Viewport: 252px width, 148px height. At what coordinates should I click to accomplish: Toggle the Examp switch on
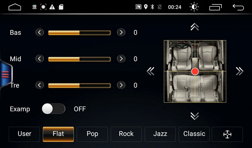[54, 109]
